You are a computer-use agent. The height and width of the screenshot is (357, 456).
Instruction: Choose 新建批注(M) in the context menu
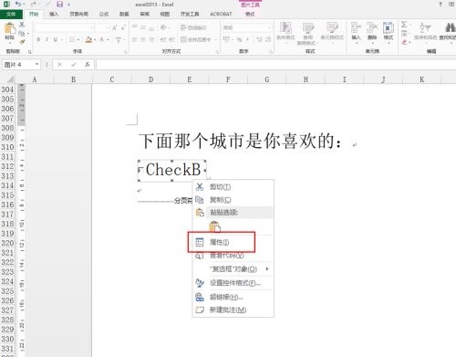233,310
